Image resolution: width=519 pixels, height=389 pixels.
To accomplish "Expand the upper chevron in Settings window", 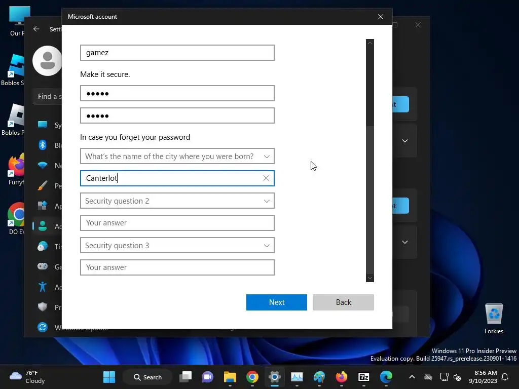I will coord(404,141).
